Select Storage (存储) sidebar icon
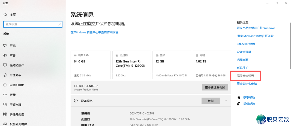Image resolution: width=291 pixels, height=126 pixels. 5,95
